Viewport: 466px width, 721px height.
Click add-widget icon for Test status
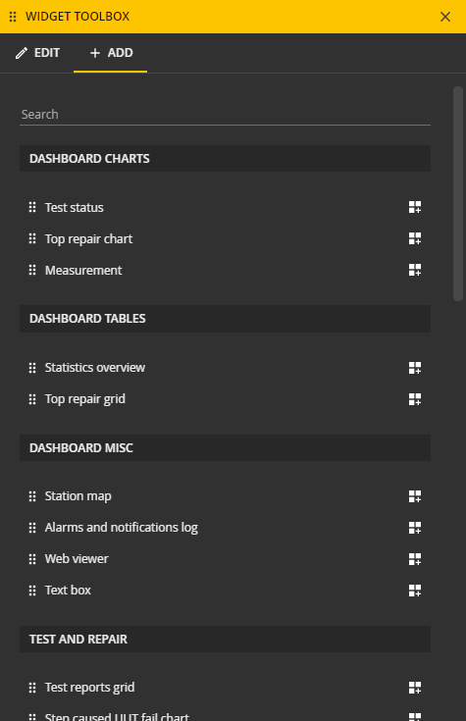tap(414, 207)
